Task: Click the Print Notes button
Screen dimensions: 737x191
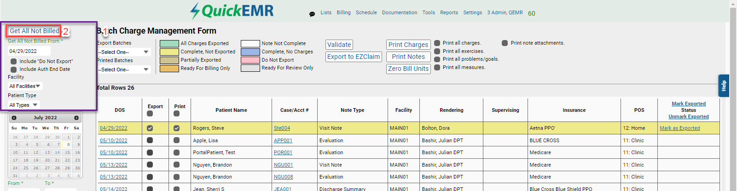Action: point(408,57)
